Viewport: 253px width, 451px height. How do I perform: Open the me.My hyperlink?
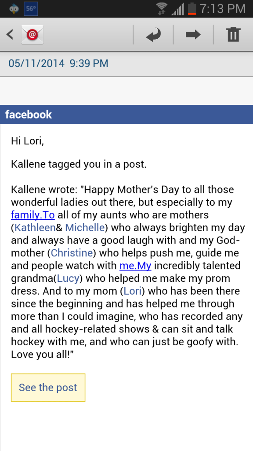[135, 266]
